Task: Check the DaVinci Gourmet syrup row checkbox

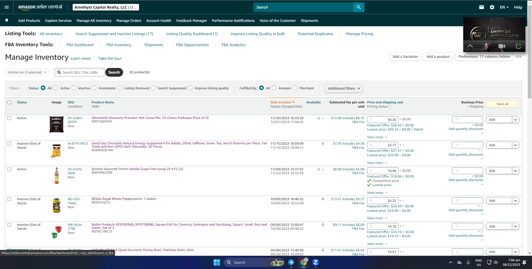Action: click(9, 169)
